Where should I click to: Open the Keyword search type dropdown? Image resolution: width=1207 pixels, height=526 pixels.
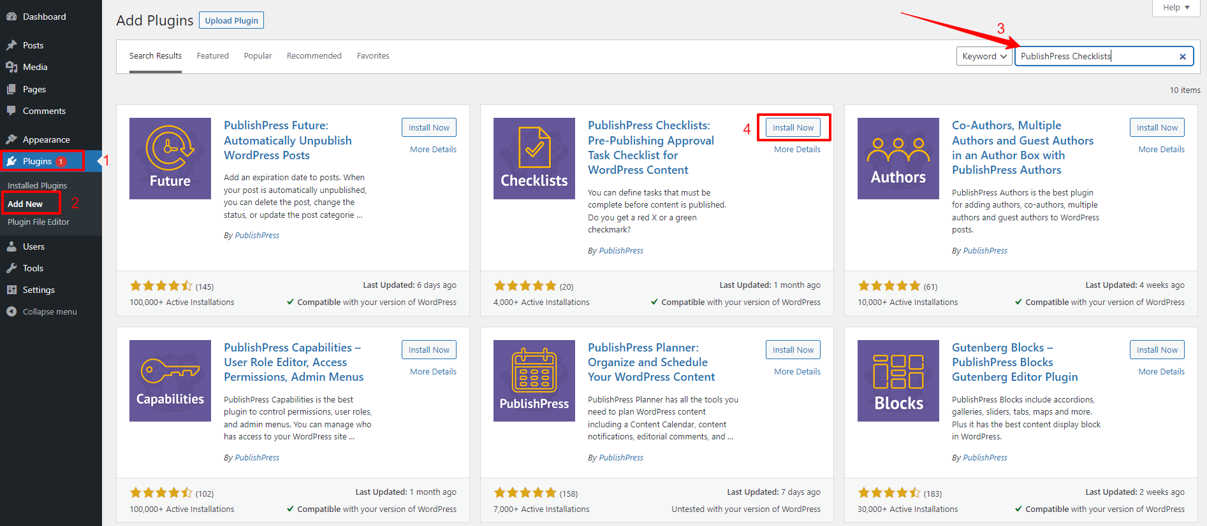pos(984,56)
